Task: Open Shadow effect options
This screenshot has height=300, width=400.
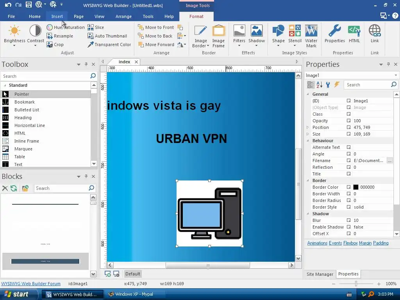Action: click(x=256, y=36)
